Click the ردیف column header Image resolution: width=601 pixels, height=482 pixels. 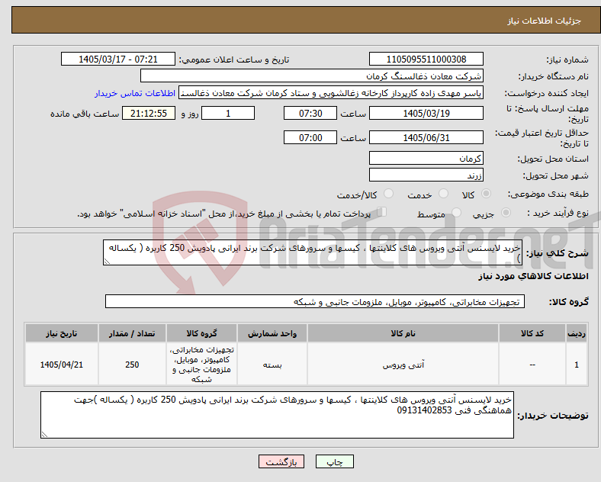click(x=577, y=333)
